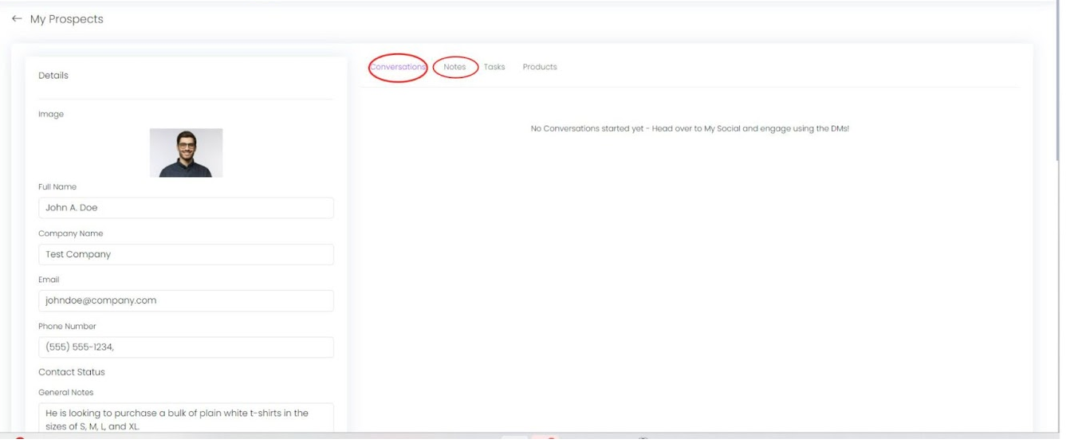Click the 'Image' label
This screenshot has height=447, width=1066.
click(51, 114)
